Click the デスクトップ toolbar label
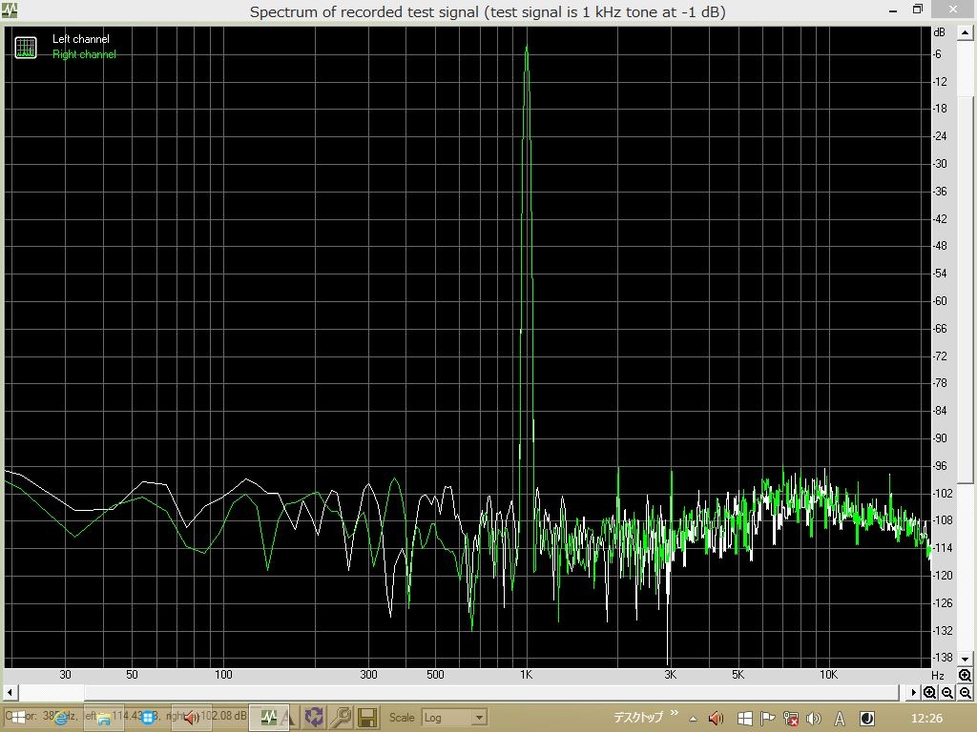This screenshot has width=977, height=732. pos(638,718)
